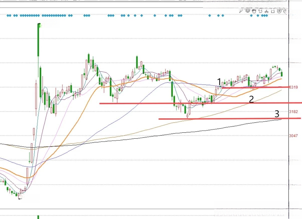This screenshot has width=302, height=219.
Task: Click the 3047 price axis label
Action: 293,136
